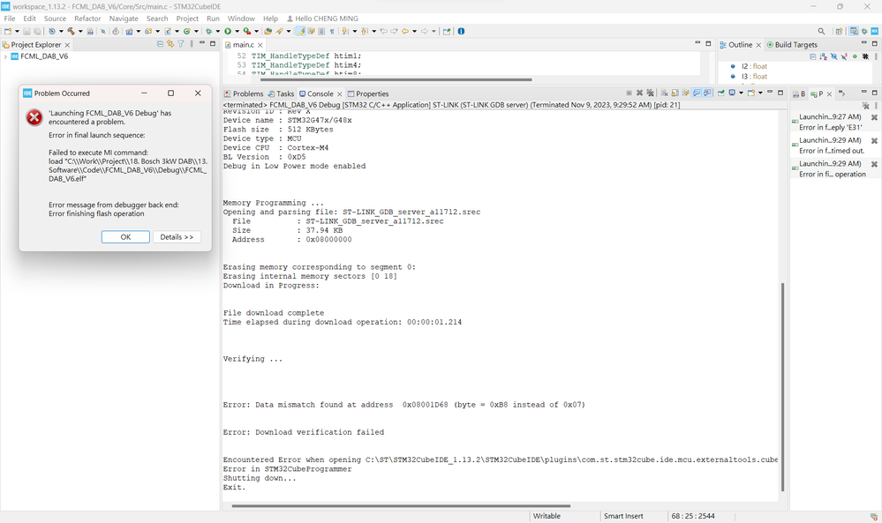The width and height of the screenshot is (882, 523).
Task: Click Hide Fields icon in Outline view
Action: pos(834,56)
